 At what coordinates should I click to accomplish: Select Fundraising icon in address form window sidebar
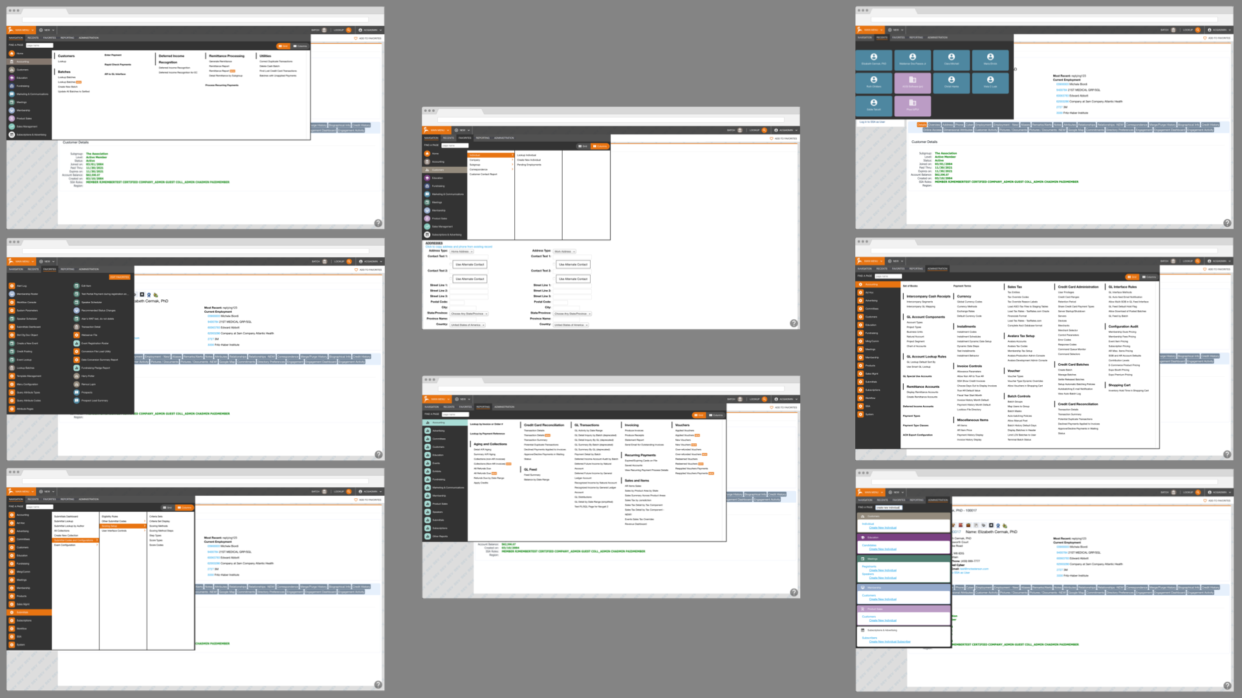(427, 186)
